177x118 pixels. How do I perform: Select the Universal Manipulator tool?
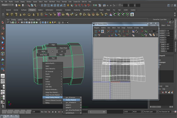(x=3, y=54)
